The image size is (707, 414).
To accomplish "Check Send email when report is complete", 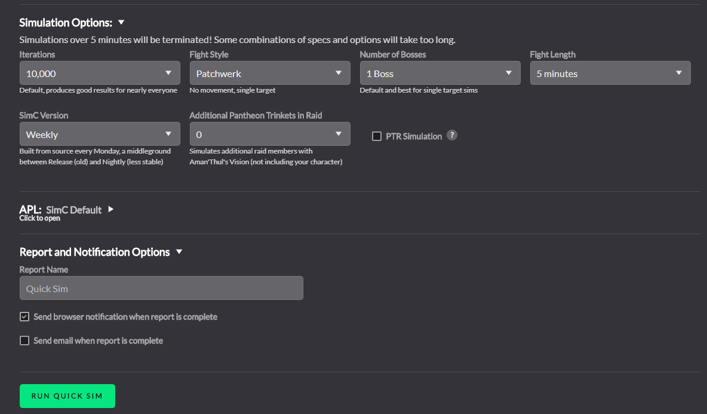I will click(x=24, y=341).
